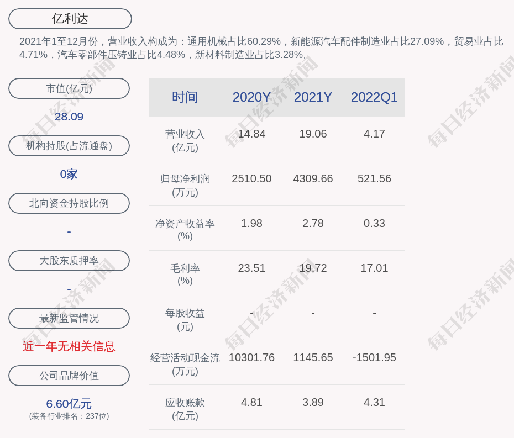Click the 亿利达 company name pill

(x=70, y=19)
